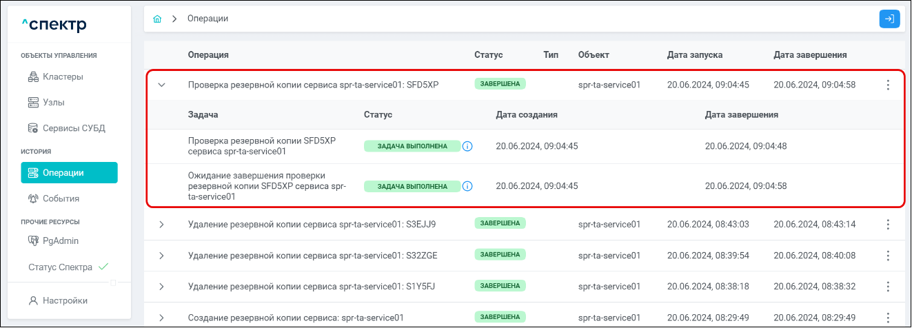Open info icon for waiting task row
This screenshot has width=912, height=328.
pos(467,186)
